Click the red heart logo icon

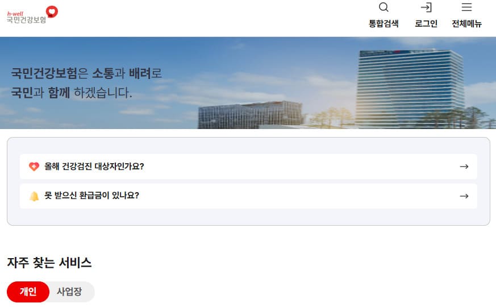[52, 11]
